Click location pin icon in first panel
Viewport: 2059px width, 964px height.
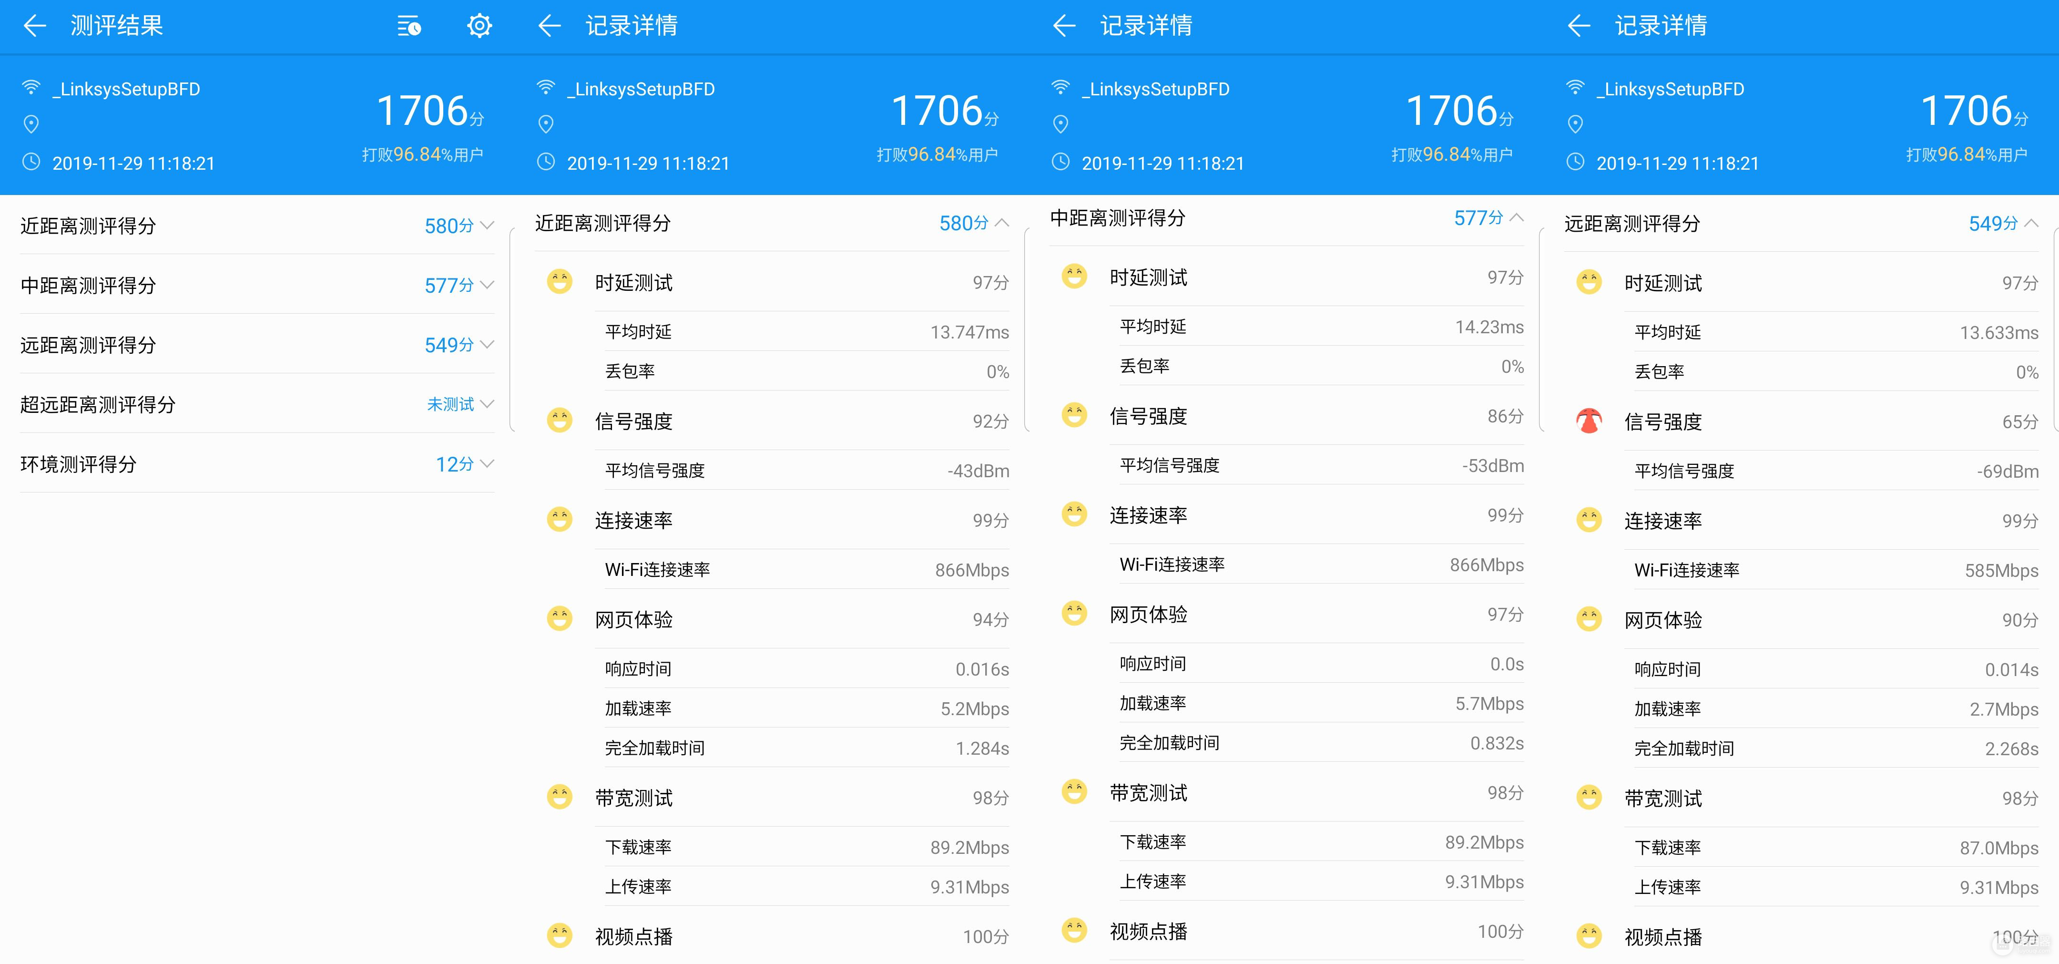point(31,124)
